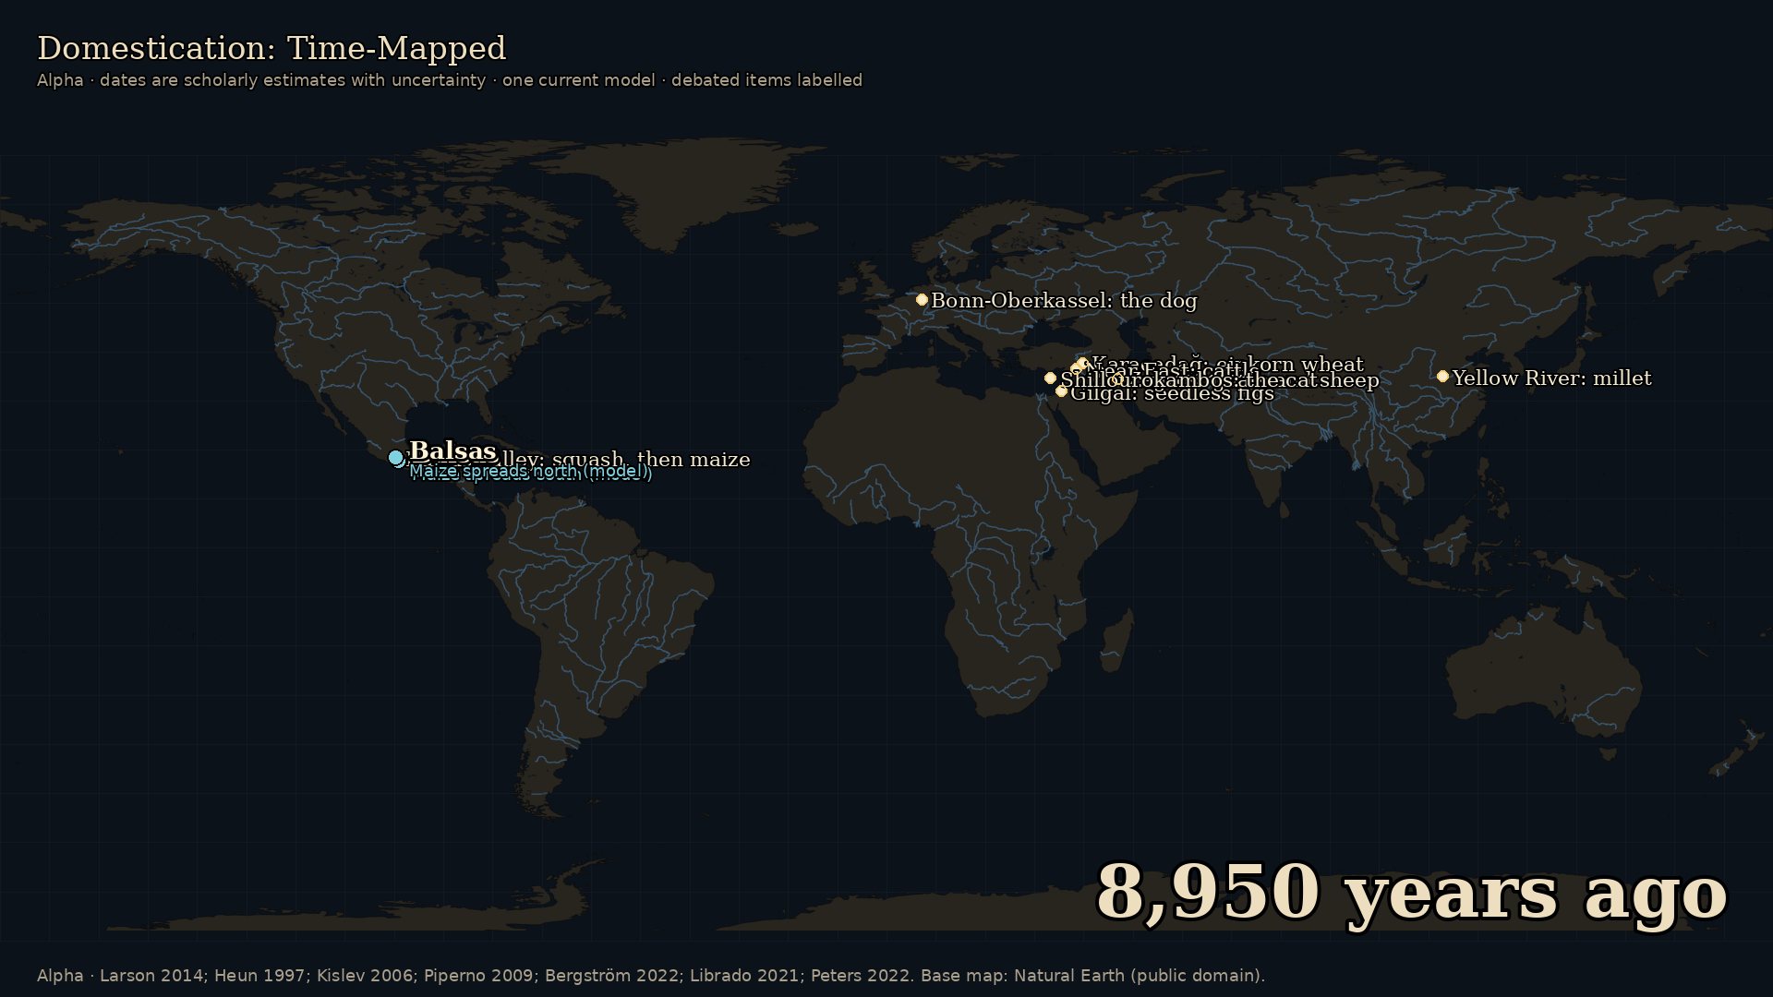
Task: Select the 'Bonn-Oberkassel: the dog' label
Action: click(1064, 301)
